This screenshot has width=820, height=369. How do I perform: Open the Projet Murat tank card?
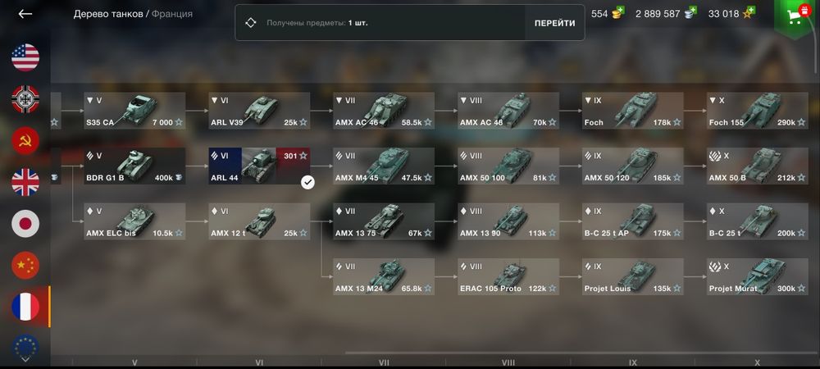click(757, 276)
